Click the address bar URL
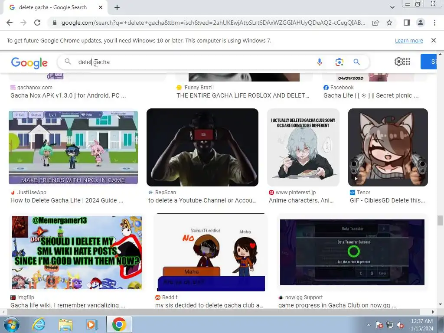Screen dimensions: 444x333 pos(213,23)
